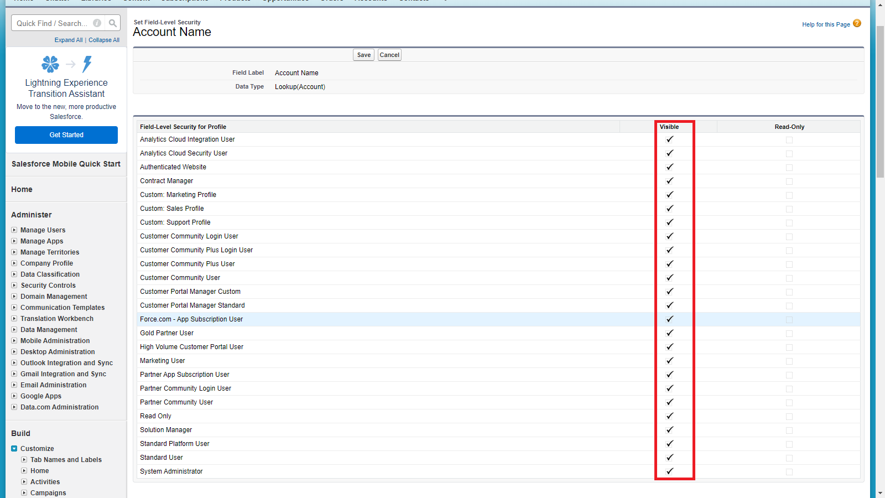This screenshot has width=885, height=498.
Task: Expand the Communication Templates section
Action: tap(14, 308)
